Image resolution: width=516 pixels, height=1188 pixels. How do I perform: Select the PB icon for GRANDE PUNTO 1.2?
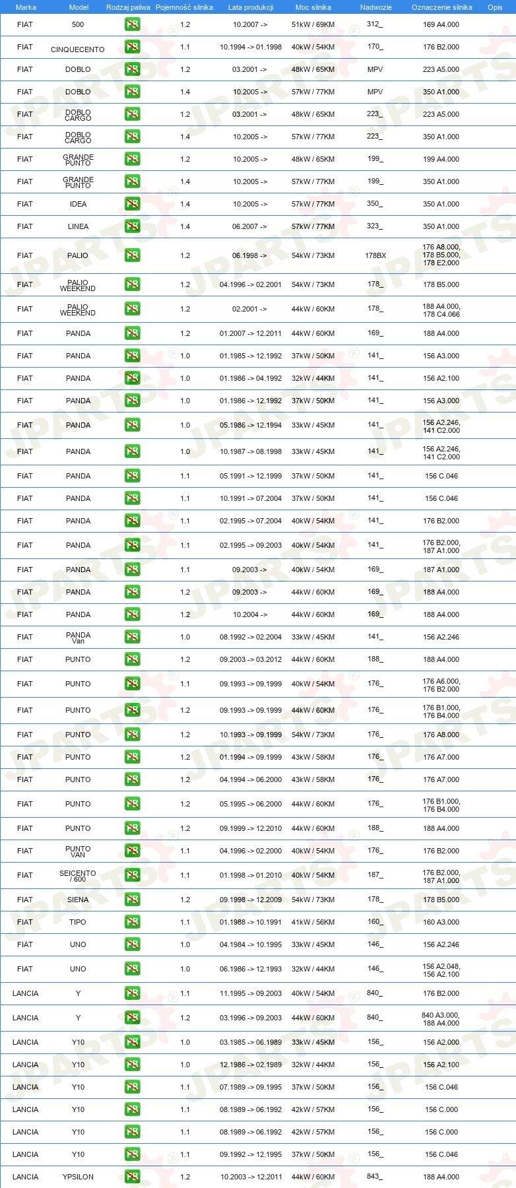pyautogui.click(x=133, y=159)
